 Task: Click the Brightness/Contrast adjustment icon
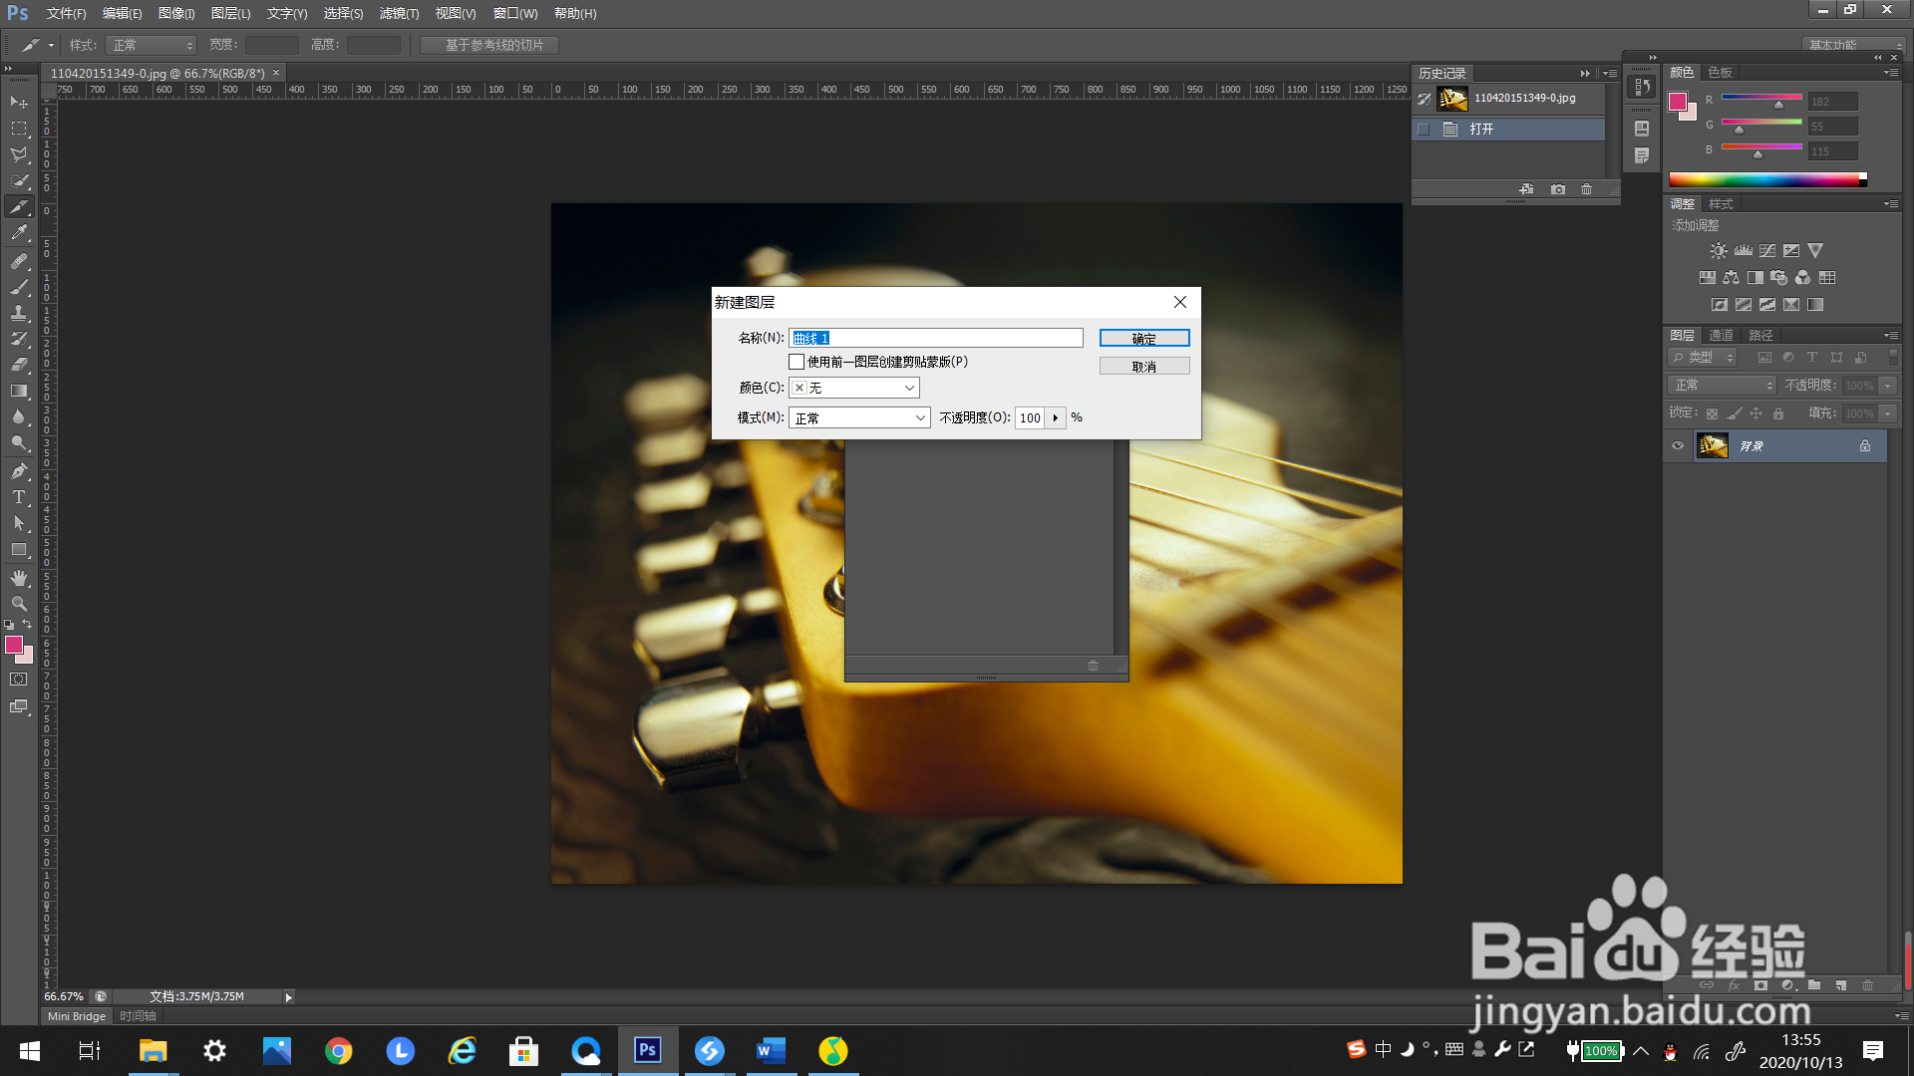pyautogui.click(x=1719, y=251)
